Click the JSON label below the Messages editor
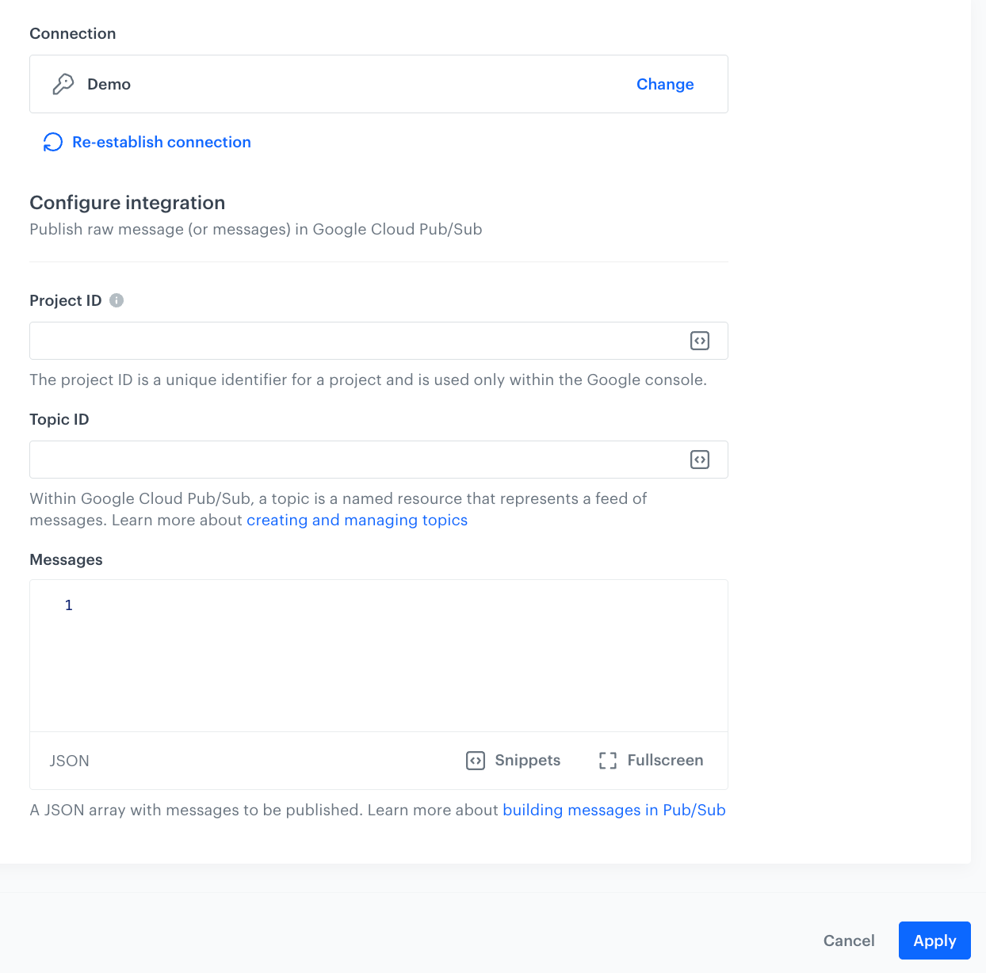Viewport: 986px width, 973px height. (x=69, y=760)
